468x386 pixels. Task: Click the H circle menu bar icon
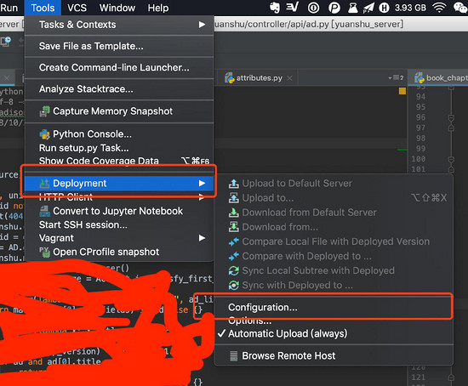[384, 8]
